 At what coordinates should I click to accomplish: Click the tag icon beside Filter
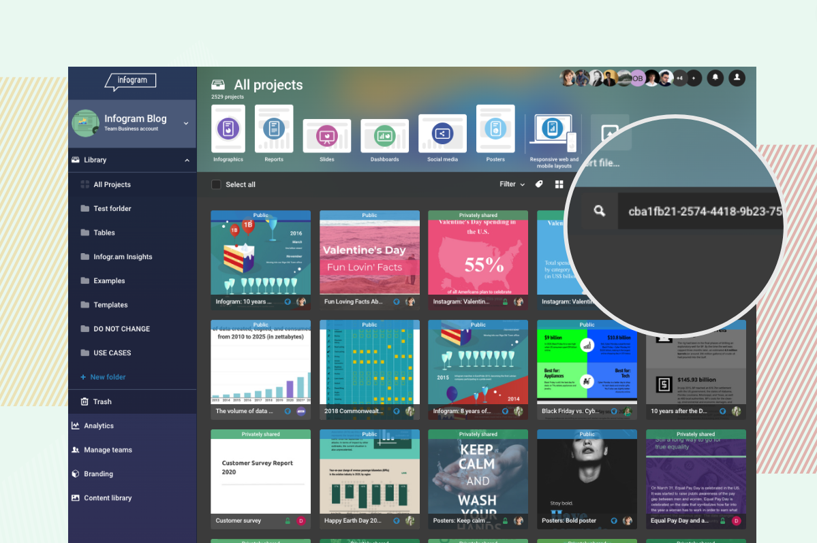click(x=539, y=184)
